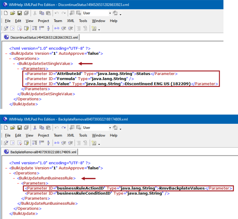Click Undo arrow in DiscontinueStatus window
Image resolution: width=238 pixels, height=219 pixels.
(x=57, y=13)
